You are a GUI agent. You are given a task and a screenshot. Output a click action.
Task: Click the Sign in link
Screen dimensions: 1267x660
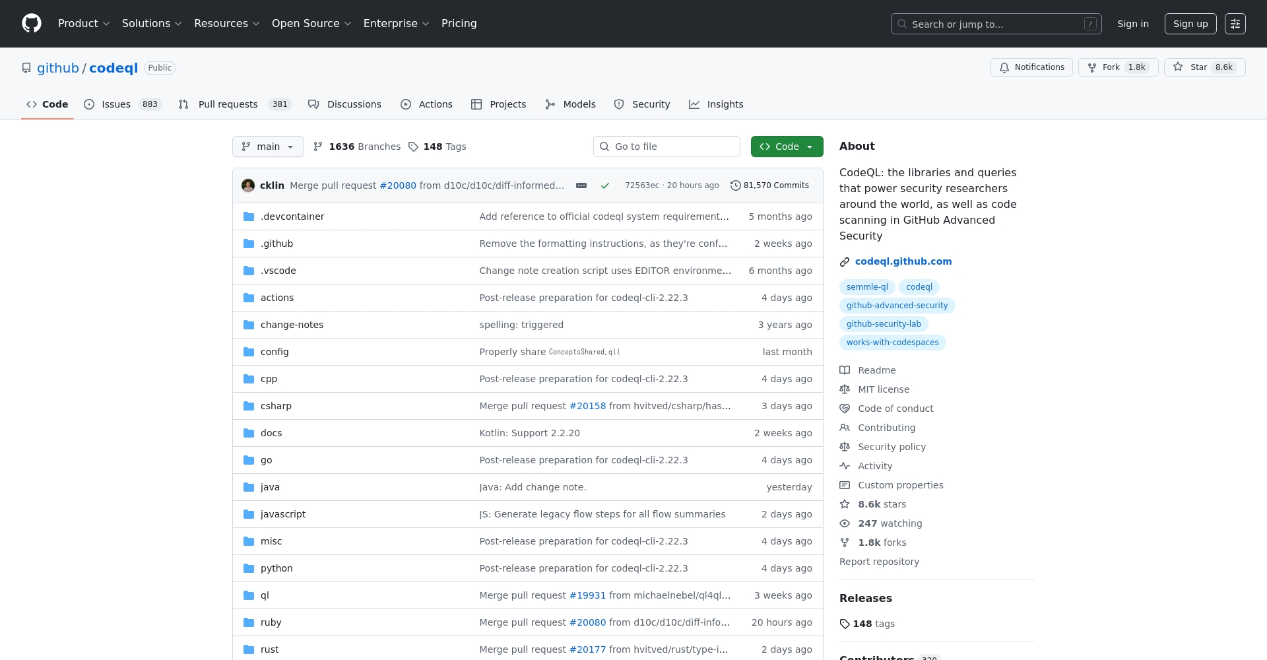[x=1133, y=24]
